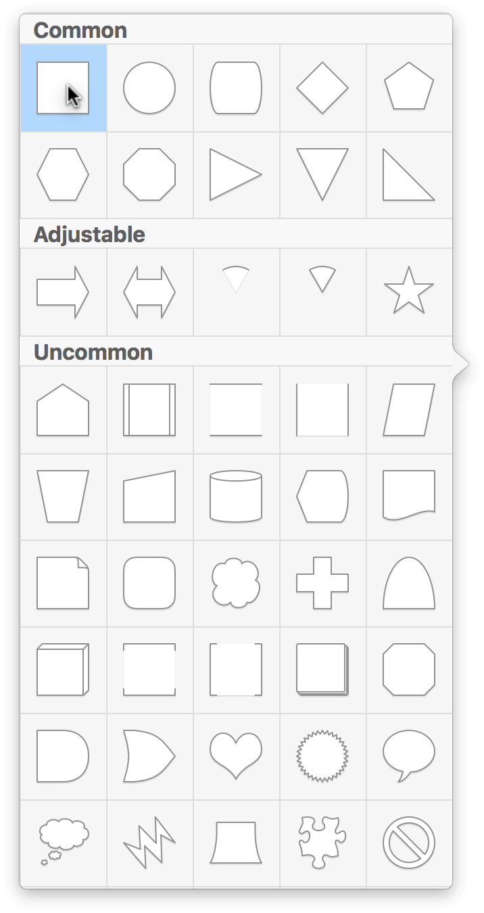Select the thought bubble shape
The height and width of the screenshot is (913, 484).
(x=63, y=841)
